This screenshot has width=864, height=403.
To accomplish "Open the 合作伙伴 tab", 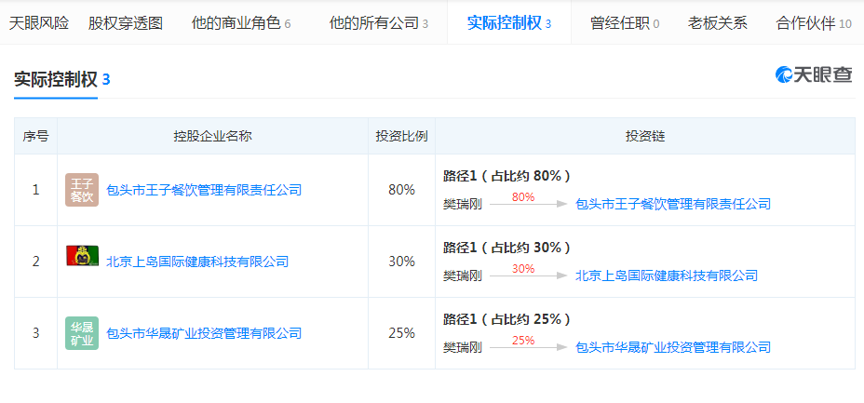I will tap(814, 23).
